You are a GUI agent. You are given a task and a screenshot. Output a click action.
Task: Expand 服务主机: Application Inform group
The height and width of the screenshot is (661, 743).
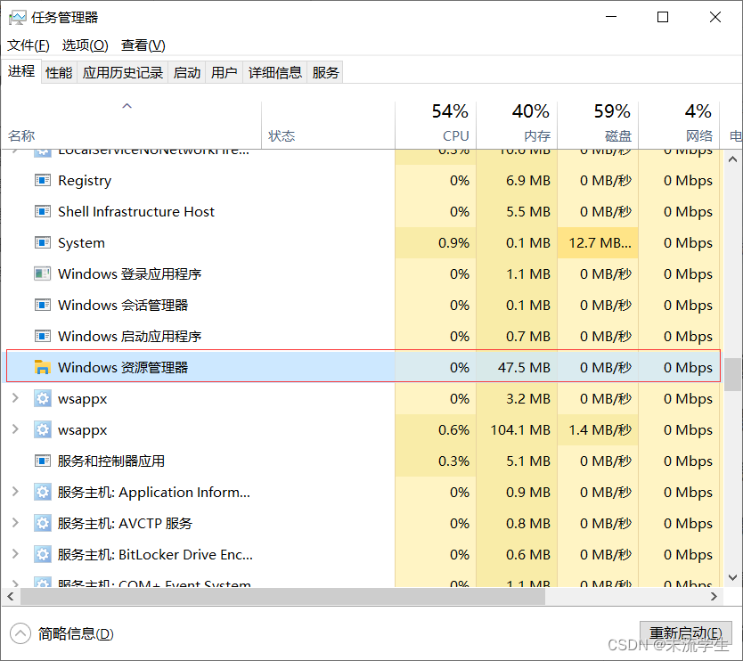(x=15, y=492)
